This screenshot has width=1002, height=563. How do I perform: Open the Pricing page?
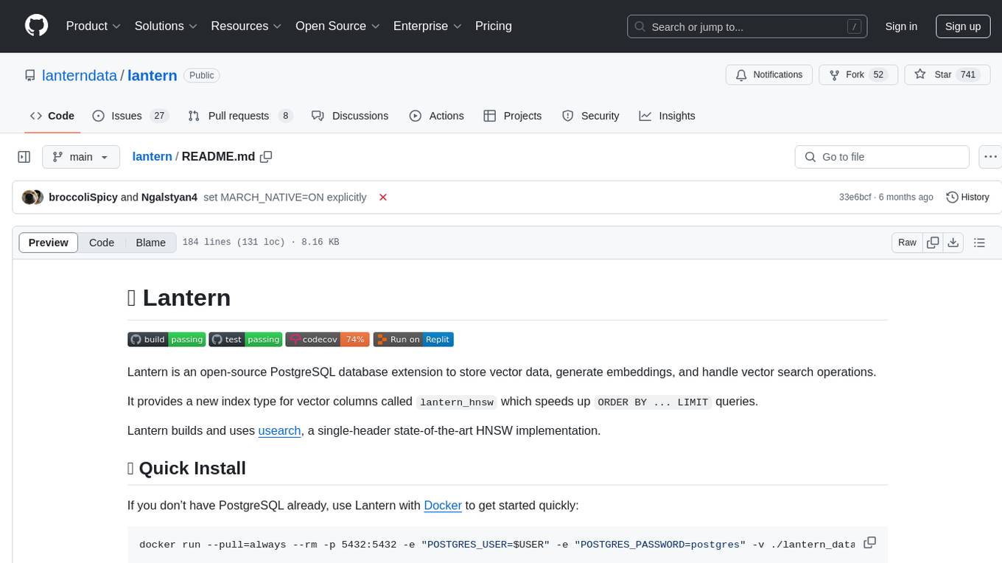[x=494, y=26]
